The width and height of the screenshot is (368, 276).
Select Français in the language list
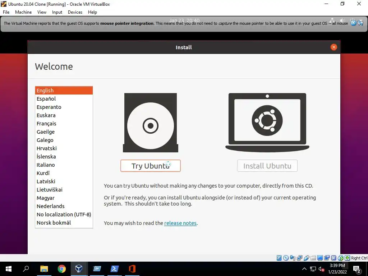point(64,124)
